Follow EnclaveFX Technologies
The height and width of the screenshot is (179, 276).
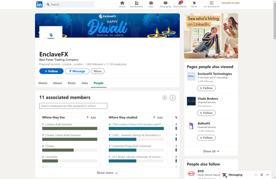pyautogui.click(x=206, y=88)
